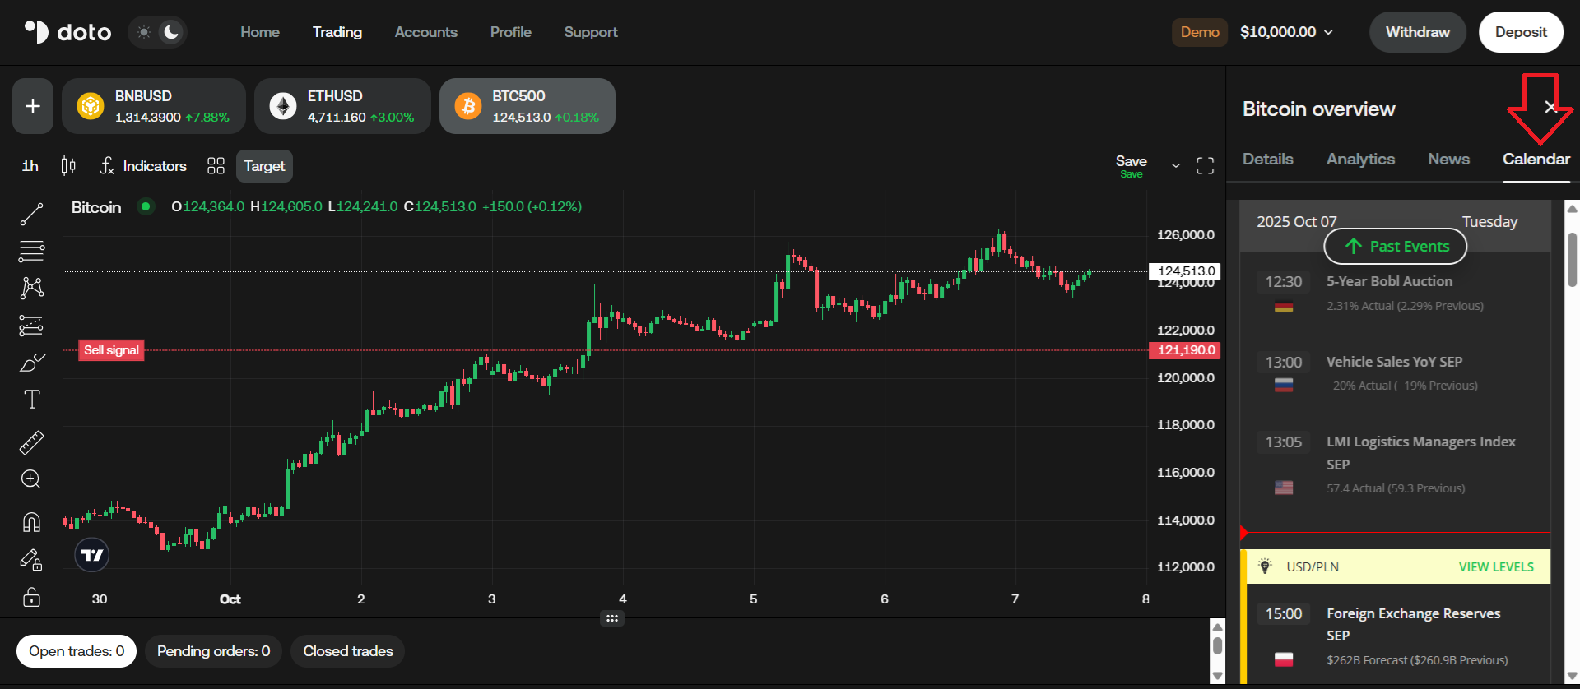Click the zoom in magnifier tool

point(31,479)
